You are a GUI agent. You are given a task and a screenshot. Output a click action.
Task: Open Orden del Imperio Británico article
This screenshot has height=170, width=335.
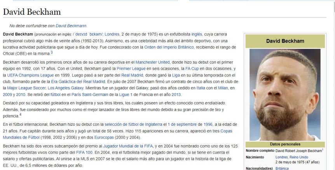[169, 47]
